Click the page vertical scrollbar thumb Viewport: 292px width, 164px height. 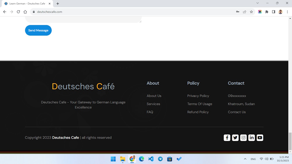point(290,141)
